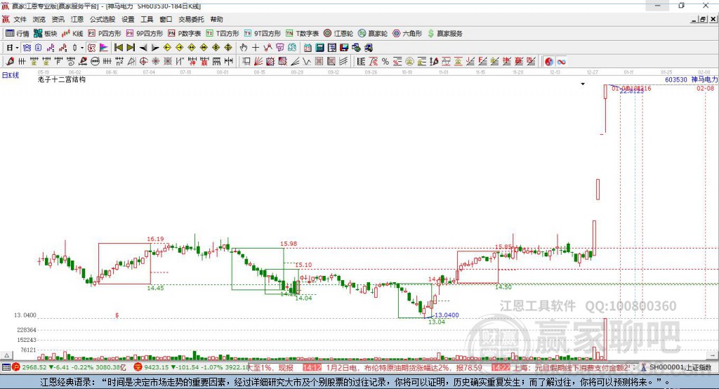Click the 16.19 high price label

tap(155, 239)
